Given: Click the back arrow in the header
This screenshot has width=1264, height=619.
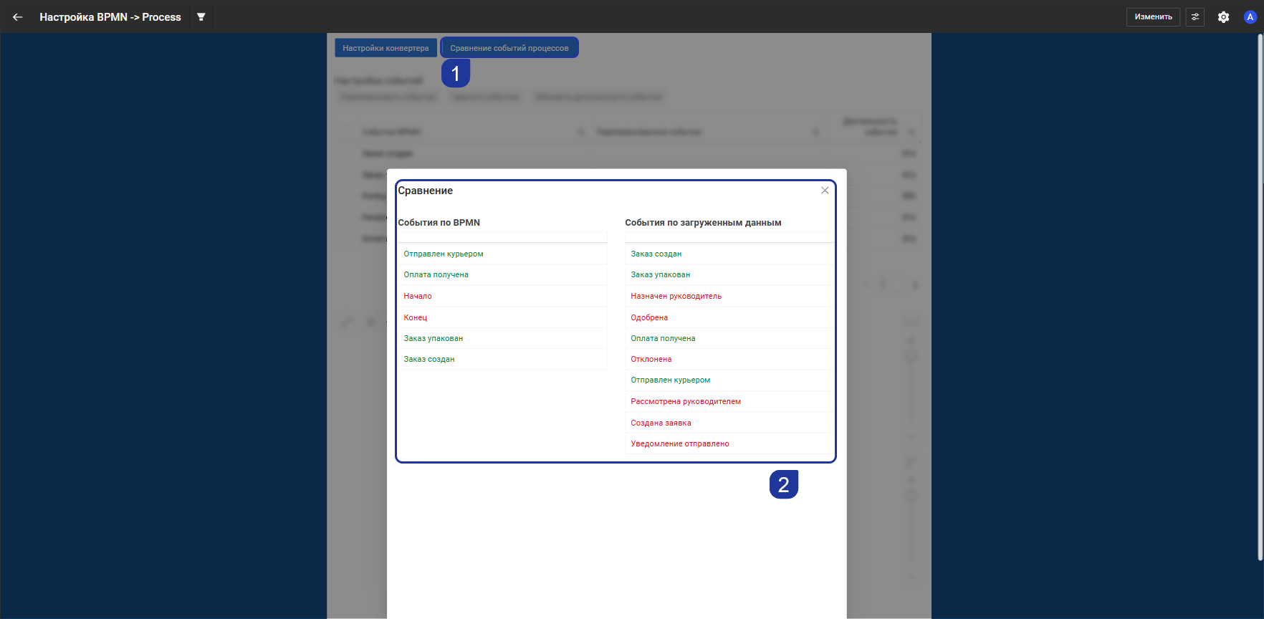Looking at the screenshot, I should (18, 17).
